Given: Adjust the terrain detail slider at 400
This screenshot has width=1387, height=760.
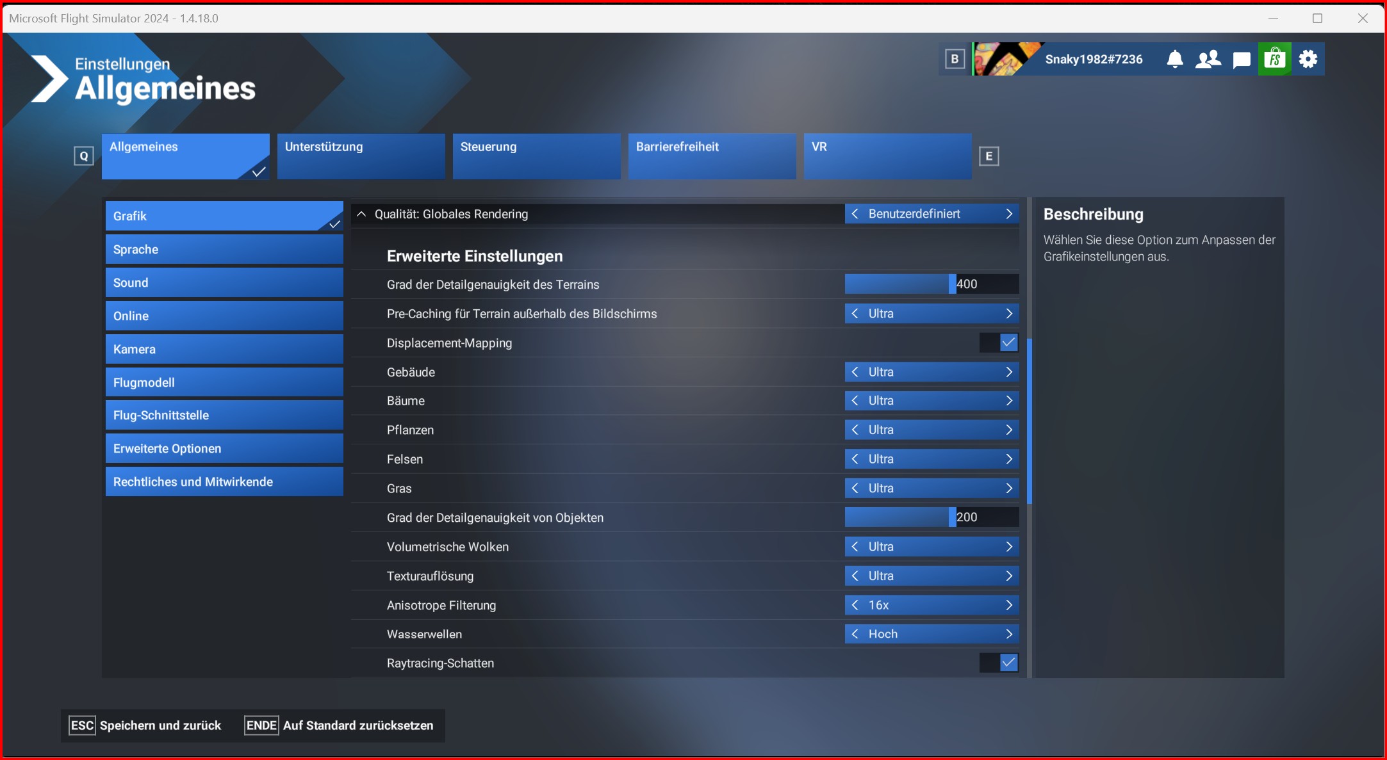Looking at the screenshot, I should click(952, 284).
